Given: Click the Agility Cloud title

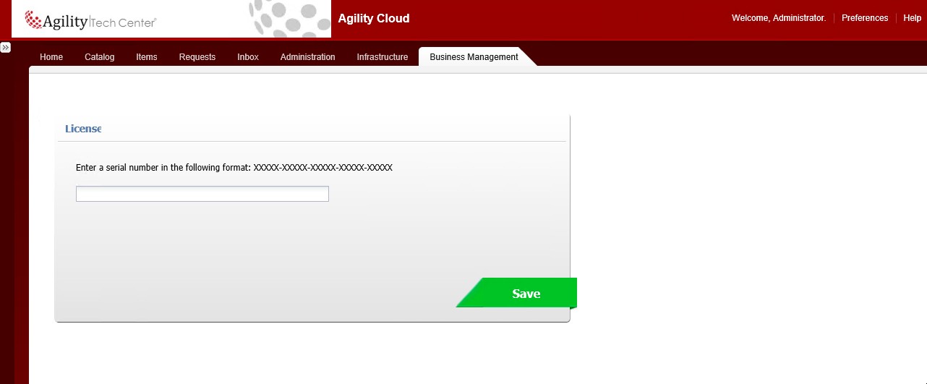Looking at the screenshot, I should pos(374,19).
